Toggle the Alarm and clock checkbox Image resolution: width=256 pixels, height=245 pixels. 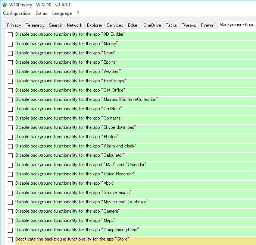[x=10, y=146]
